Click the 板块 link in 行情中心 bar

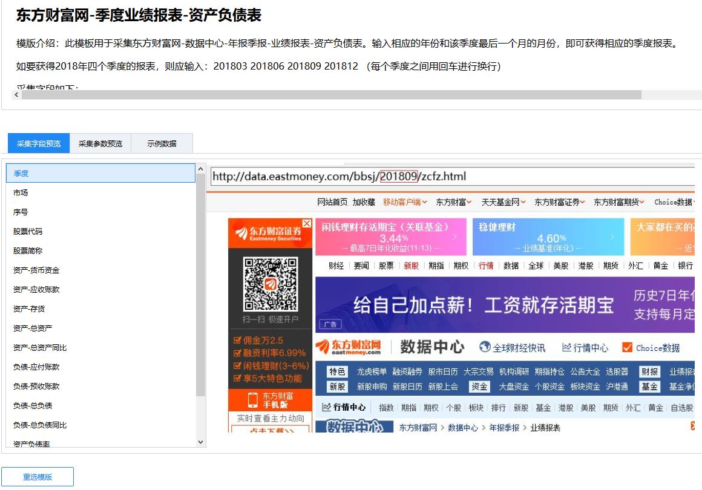point(476,408)
